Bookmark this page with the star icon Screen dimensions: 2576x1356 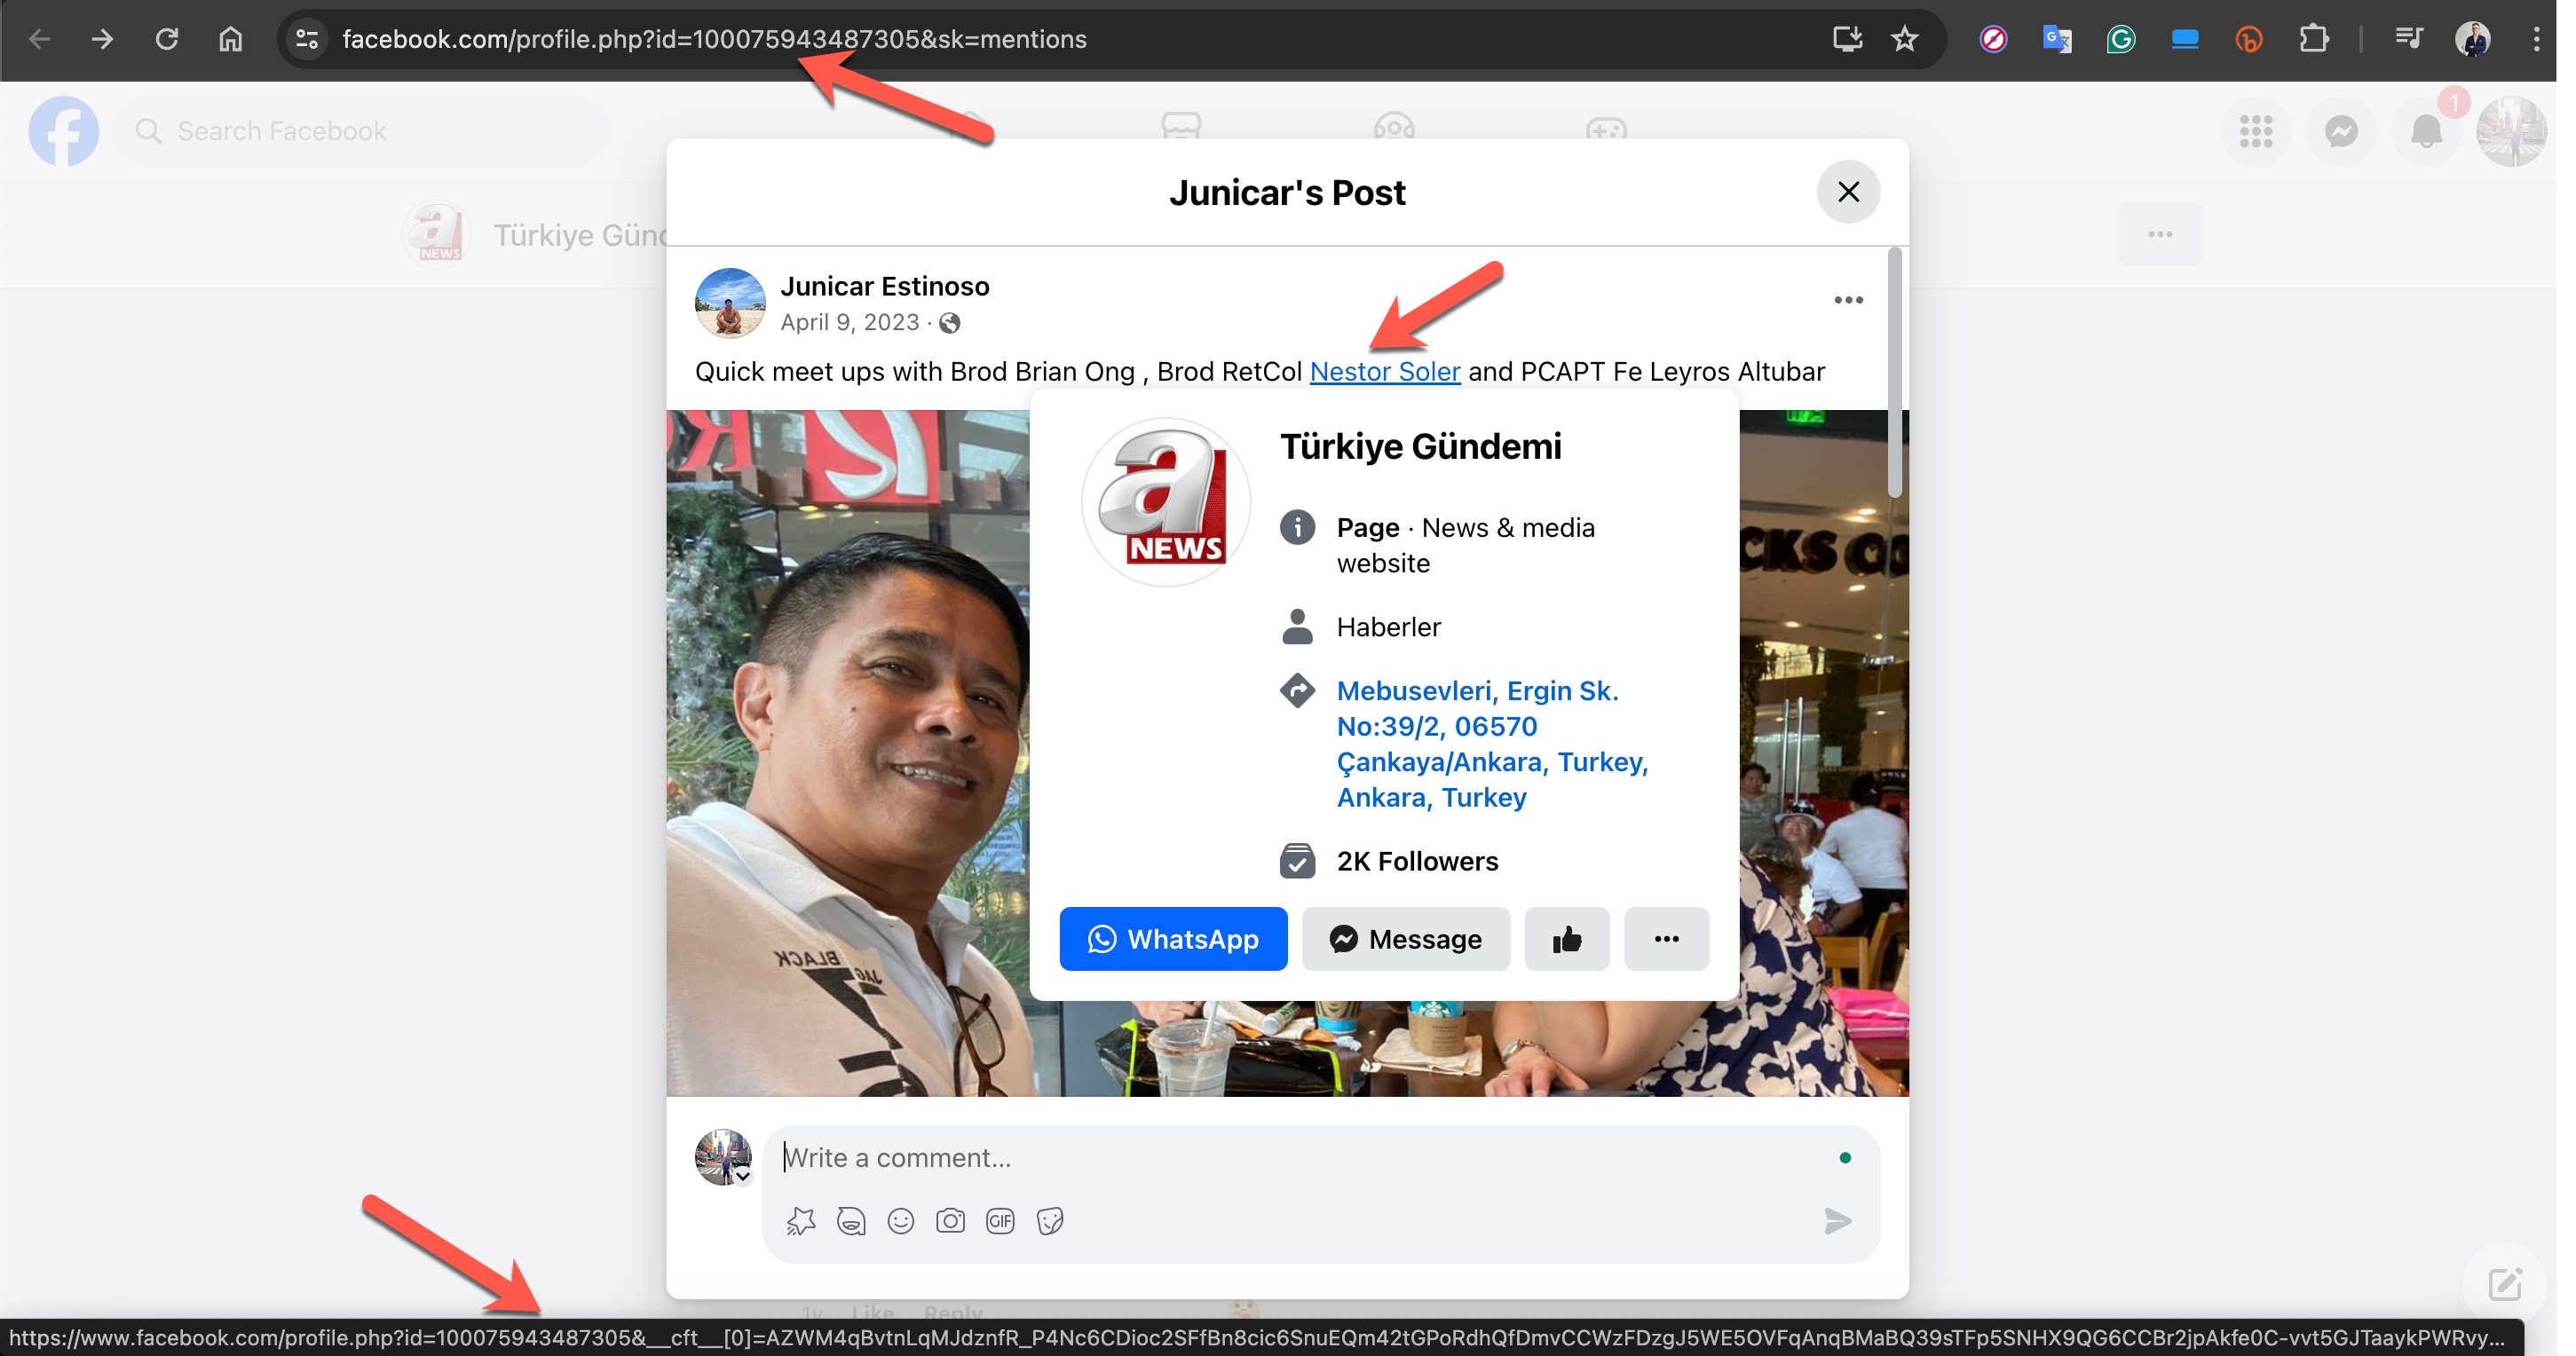click(x=1904, y=39)
